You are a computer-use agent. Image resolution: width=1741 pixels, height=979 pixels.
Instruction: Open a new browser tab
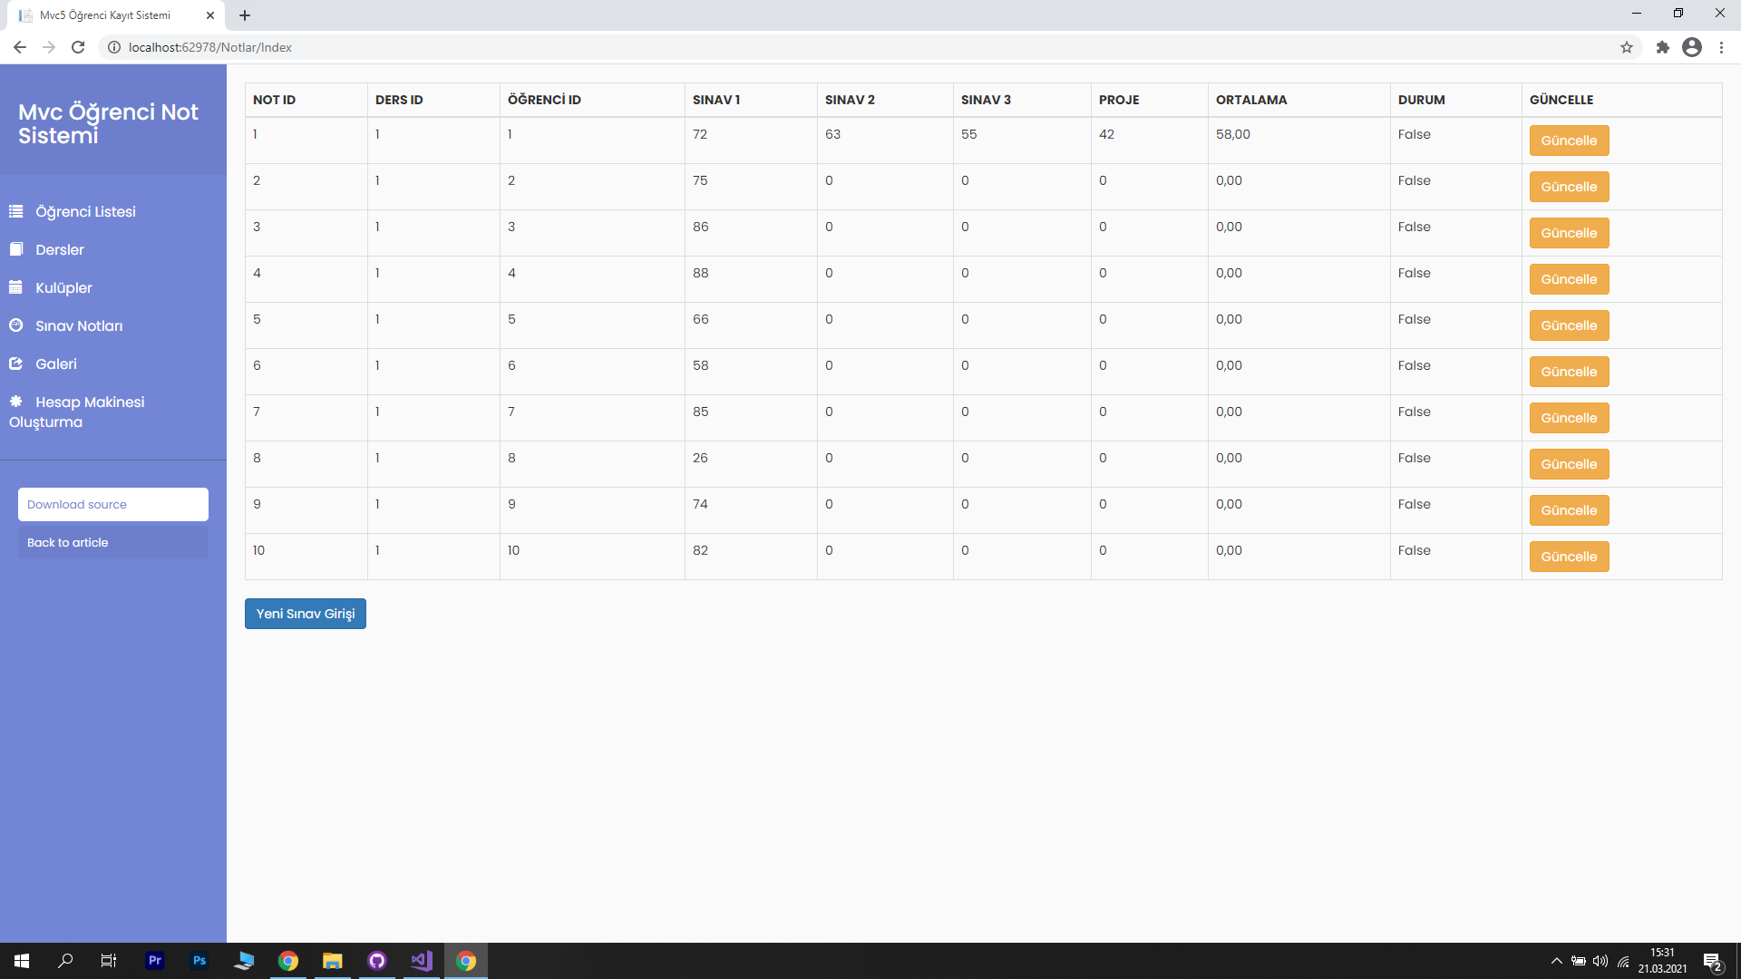(x=245, y=15)
